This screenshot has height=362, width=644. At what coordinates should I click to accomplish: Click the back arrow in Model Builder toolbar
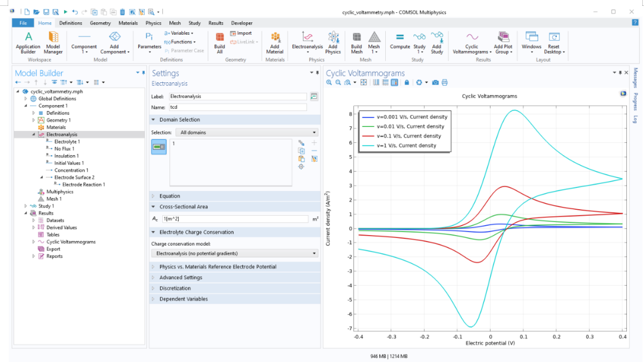click(18, 82)
